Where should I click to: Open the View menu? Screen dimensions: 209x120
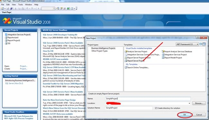coord(14,5)
